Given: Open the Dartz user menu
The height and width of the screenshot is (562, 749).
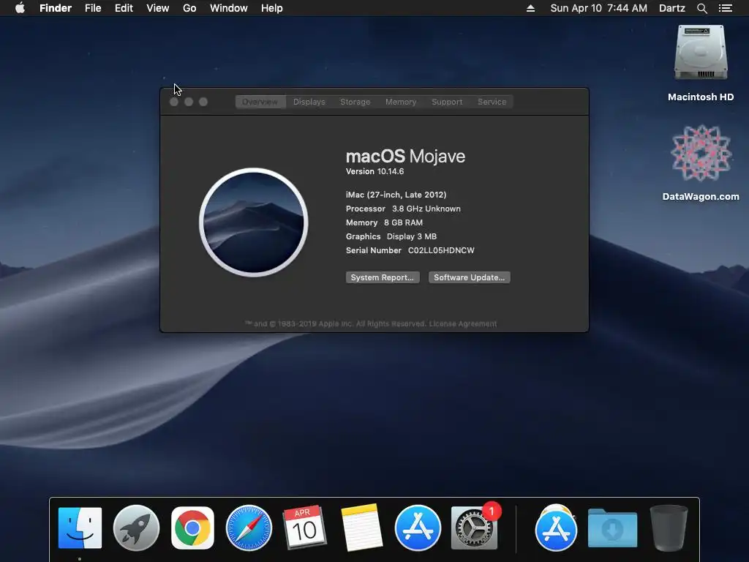Looking at the screenshot, I should tap(671, 8).
